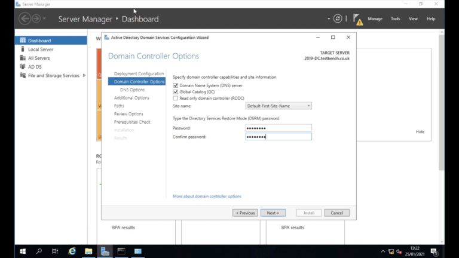Open File Explorer from the taskbar
459x258 pixels.
(x=88, y=251)
